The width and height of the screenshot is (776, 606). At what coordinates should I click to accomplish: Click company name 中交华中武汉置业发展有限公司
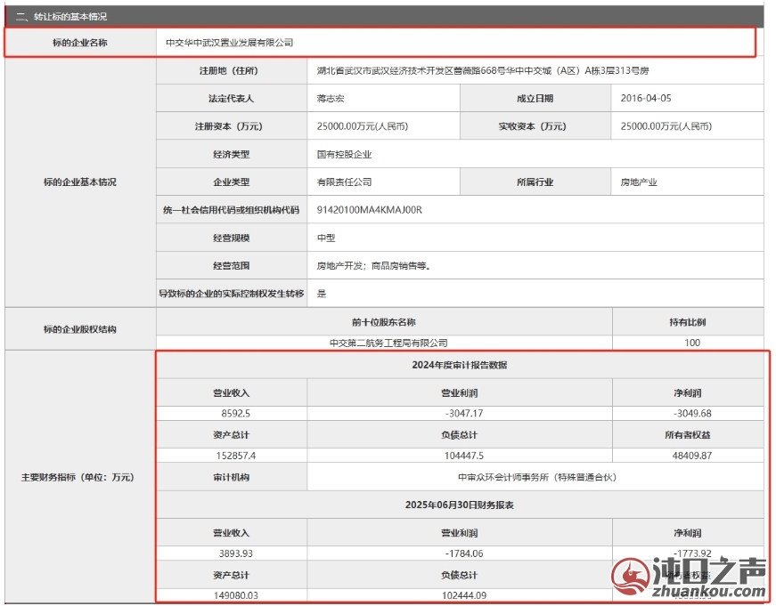tap(229, 43)
